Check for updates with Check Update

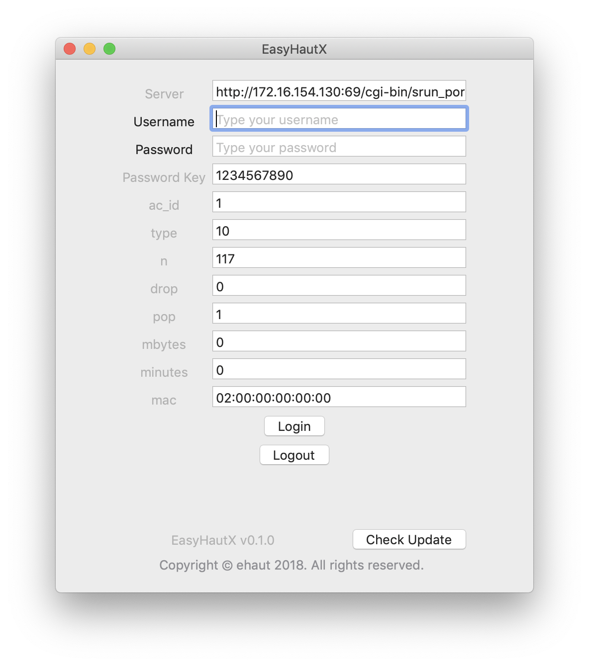tap(409, 540)
